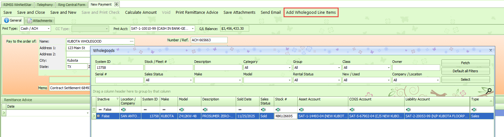Click the pin filter icon on Inactive header
The height and width of the screenshot is (137, 504).
click(x=118, y=99)
